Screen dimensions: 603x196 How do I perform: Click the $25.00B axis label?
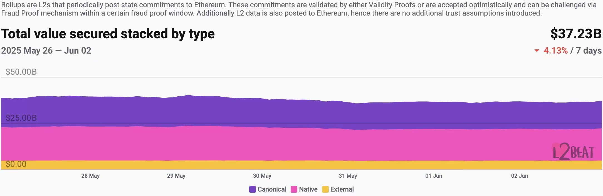(21, 118)
